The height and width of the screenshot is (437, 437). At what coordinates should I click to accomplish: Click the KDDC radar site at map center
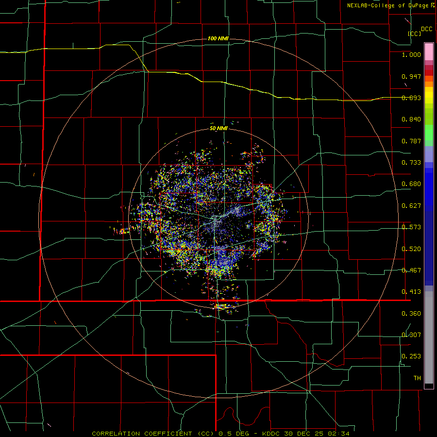tap(218, 219)
